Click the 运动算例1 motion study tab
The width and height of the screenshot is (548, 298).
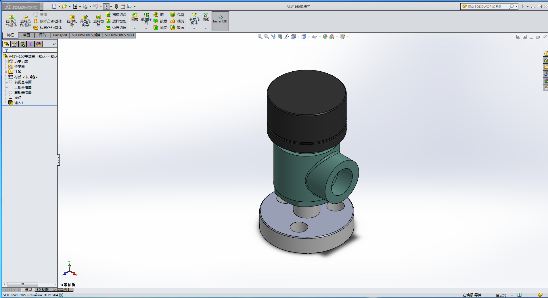[61, 290]
